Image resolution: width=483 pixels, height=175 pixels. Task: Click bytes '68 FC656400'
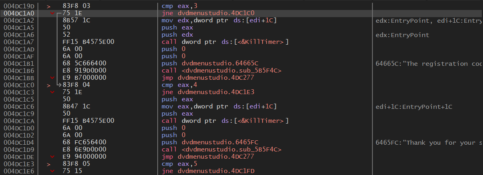tap(85, 143)
